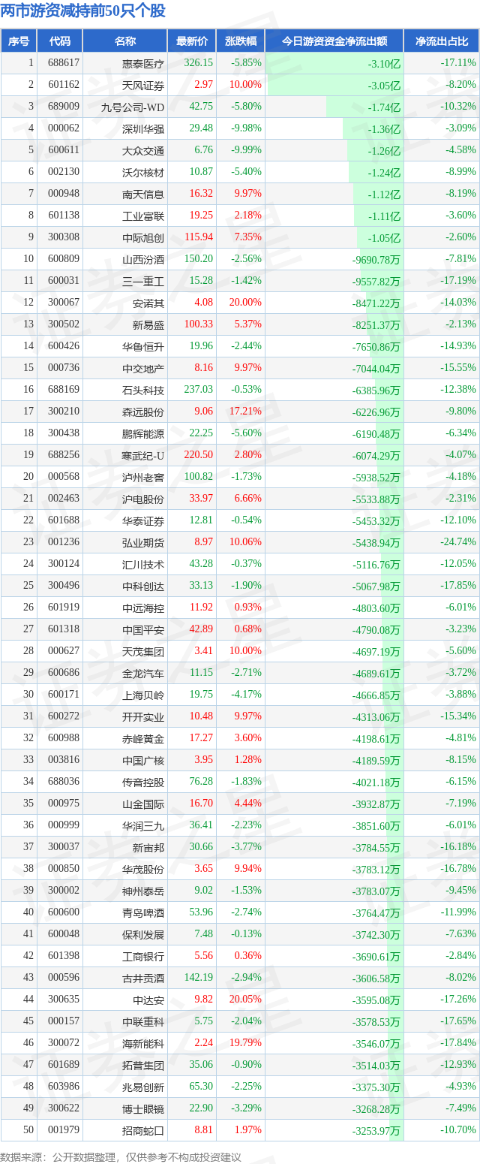Click the 序号 column header

[19, 41]
